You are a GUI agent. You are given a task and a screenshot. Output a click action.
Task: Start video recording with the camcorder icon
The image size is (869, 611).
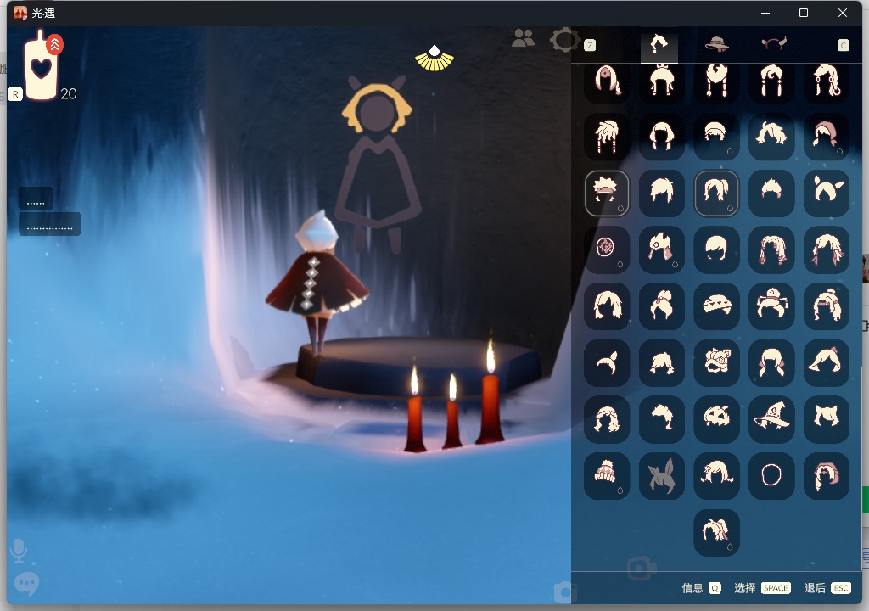tap(641, 568)
